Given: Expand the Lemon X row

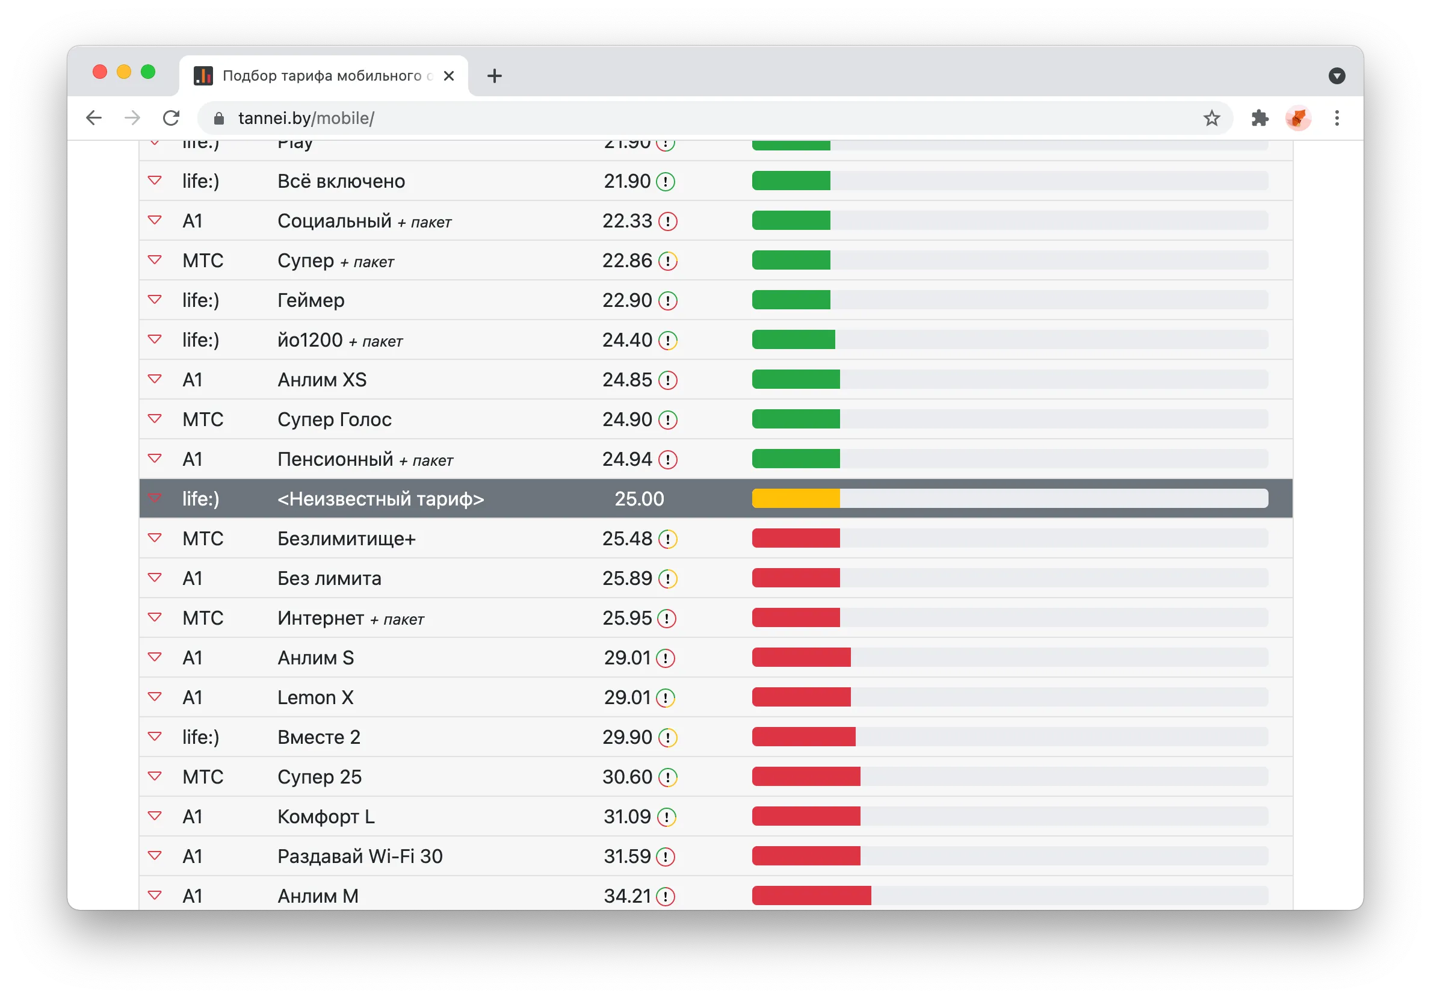Looking at the screenshot, I should (x=155, y=697).
